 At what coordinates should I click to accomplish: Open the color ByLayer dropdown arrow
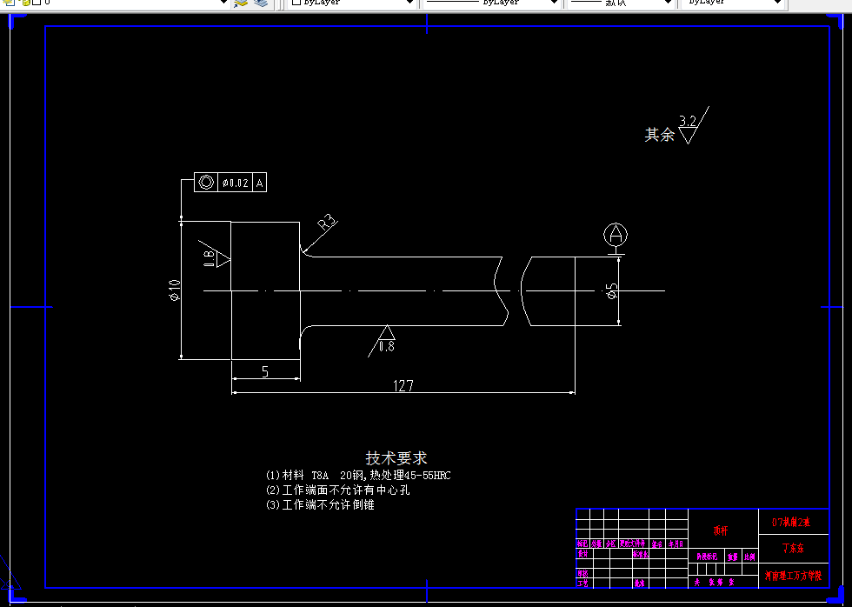point(410,3)
